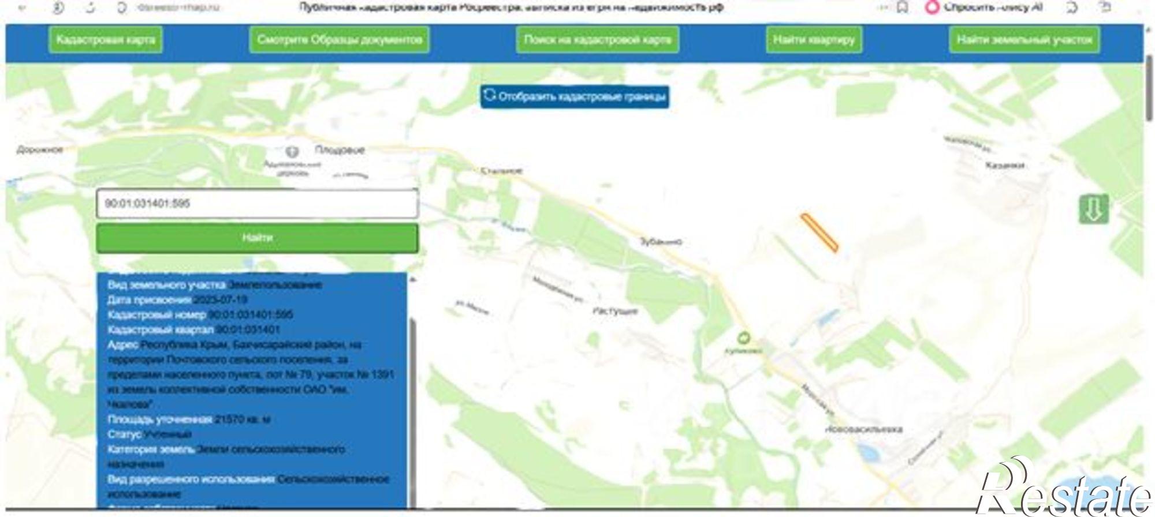Image resolution: width=1155 pixels, height=517 pixels.
Task: Open Смотрите Образцы документов
Action: tap(340, 40)
